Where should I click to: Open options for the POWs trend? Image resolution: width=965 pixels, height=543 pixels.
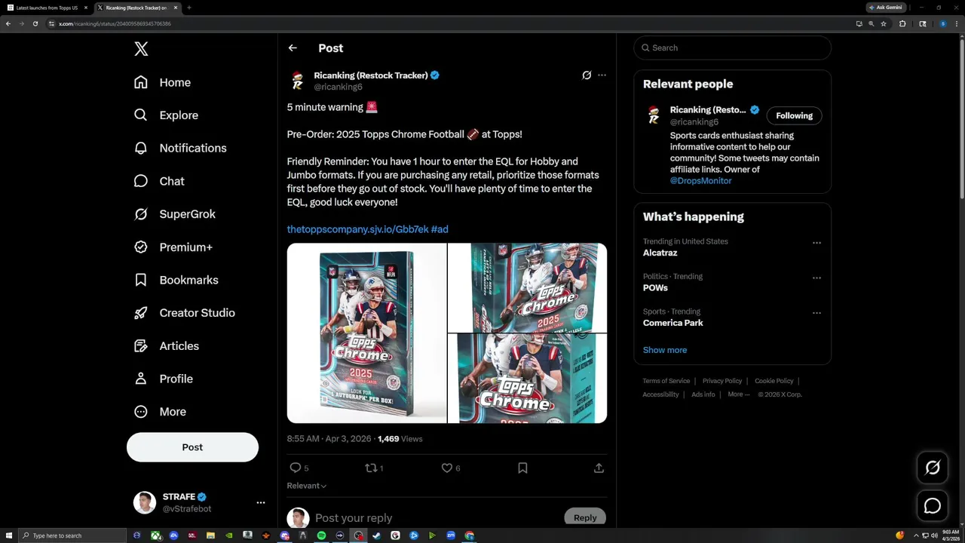816,278
